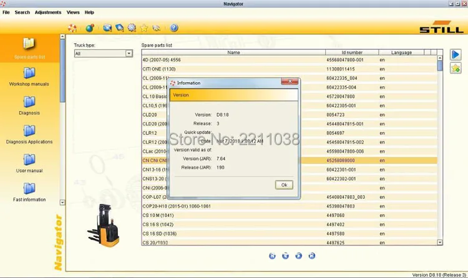Screen dimensions: 468x278
Task: Expand the Truck type dropdown
Action: [129, 54]
